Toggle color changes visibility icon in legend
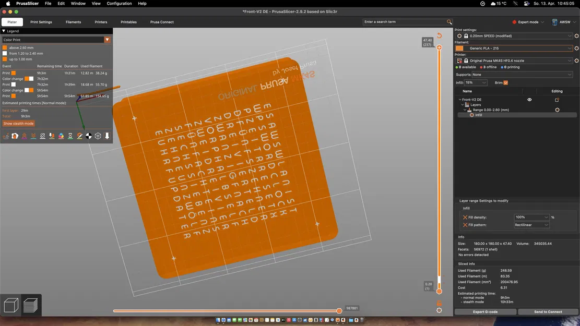Viewport: 580px width, 326px height. pos(61,136)
